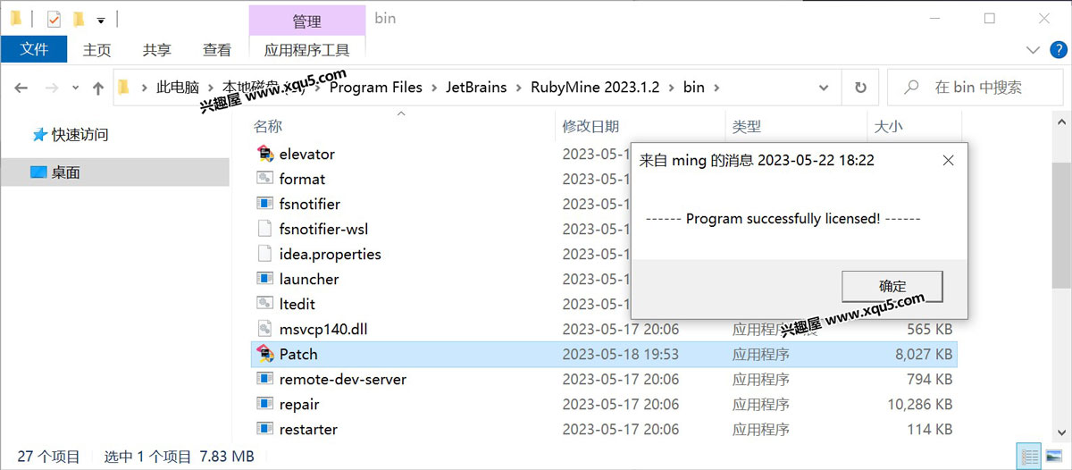
Task: Click the up-one-level arrow
Action: click(99, 88)
